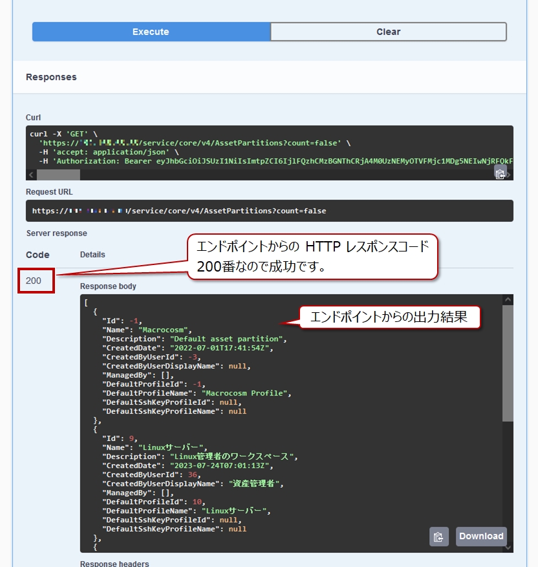Click the "Curl" label
The height and width of the screenshot is (567, 538).
tap(33, 118)
